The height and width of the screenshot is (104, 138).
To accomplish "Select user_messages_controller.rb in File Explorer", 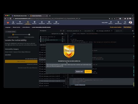I will (52, 40).
